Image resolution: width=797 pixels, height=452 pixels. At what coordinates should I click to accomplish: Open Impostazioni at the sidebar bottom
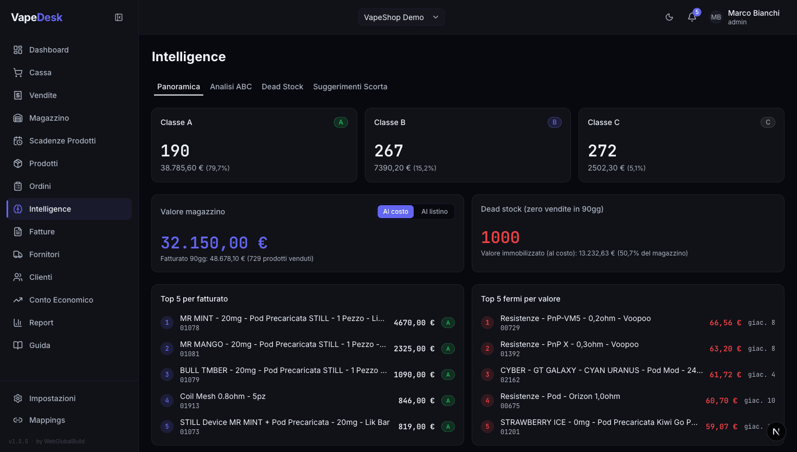[52, 398]
